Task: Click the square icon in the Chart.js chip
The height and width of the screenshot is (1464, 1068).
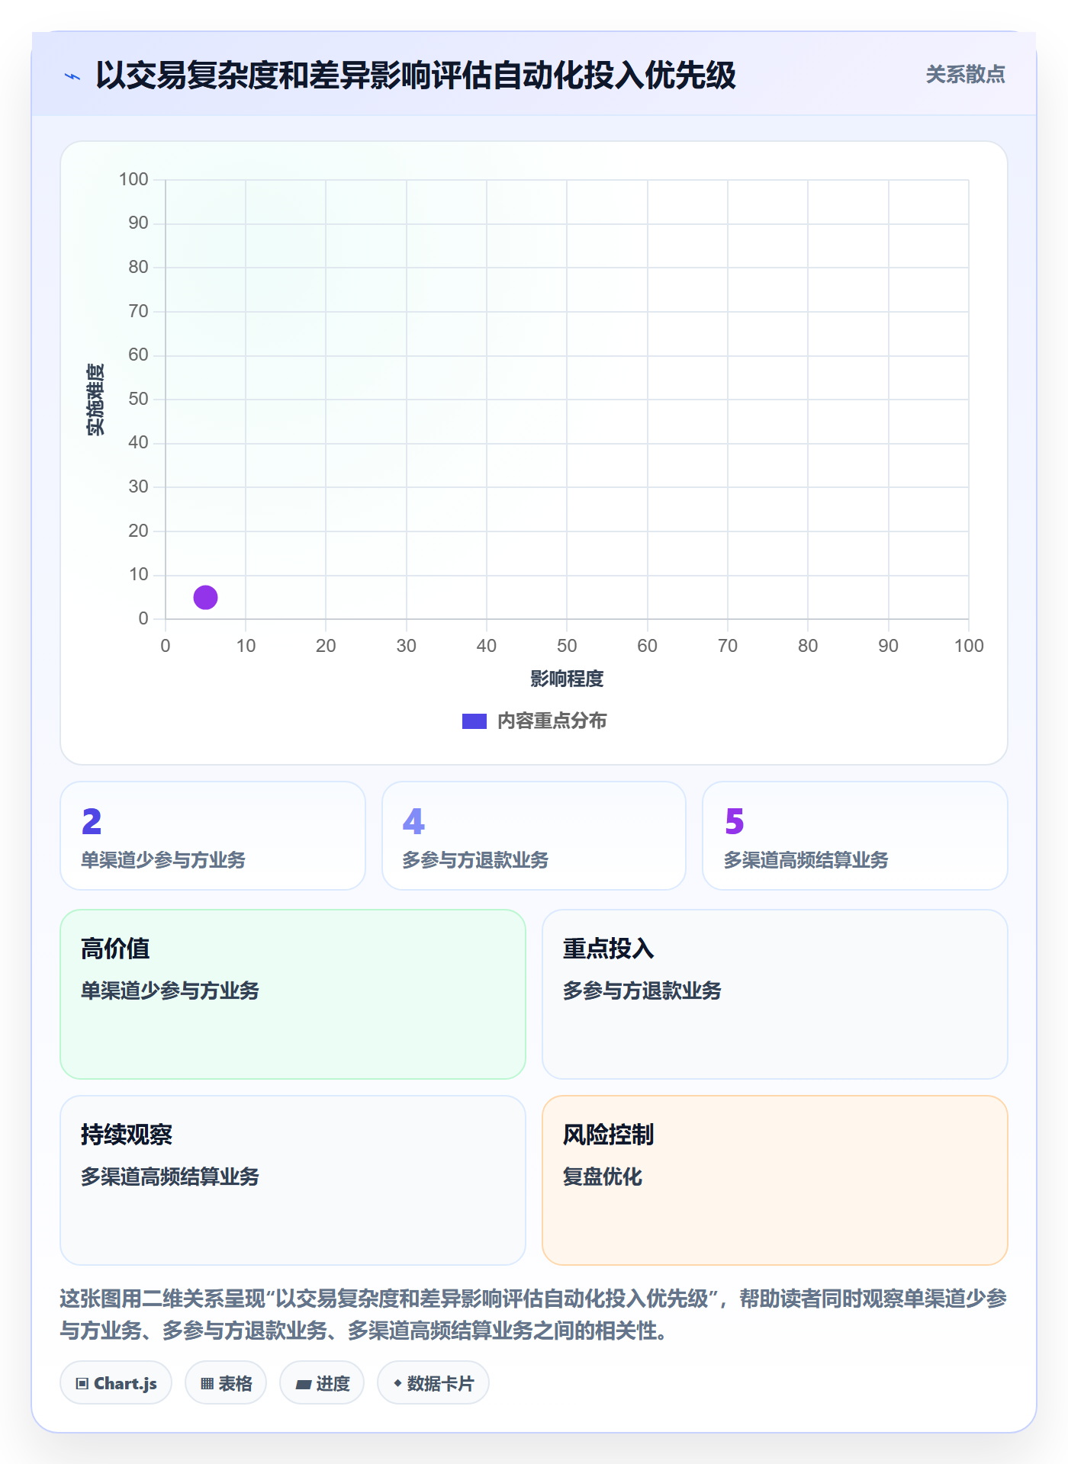Action: point(82,1384)
